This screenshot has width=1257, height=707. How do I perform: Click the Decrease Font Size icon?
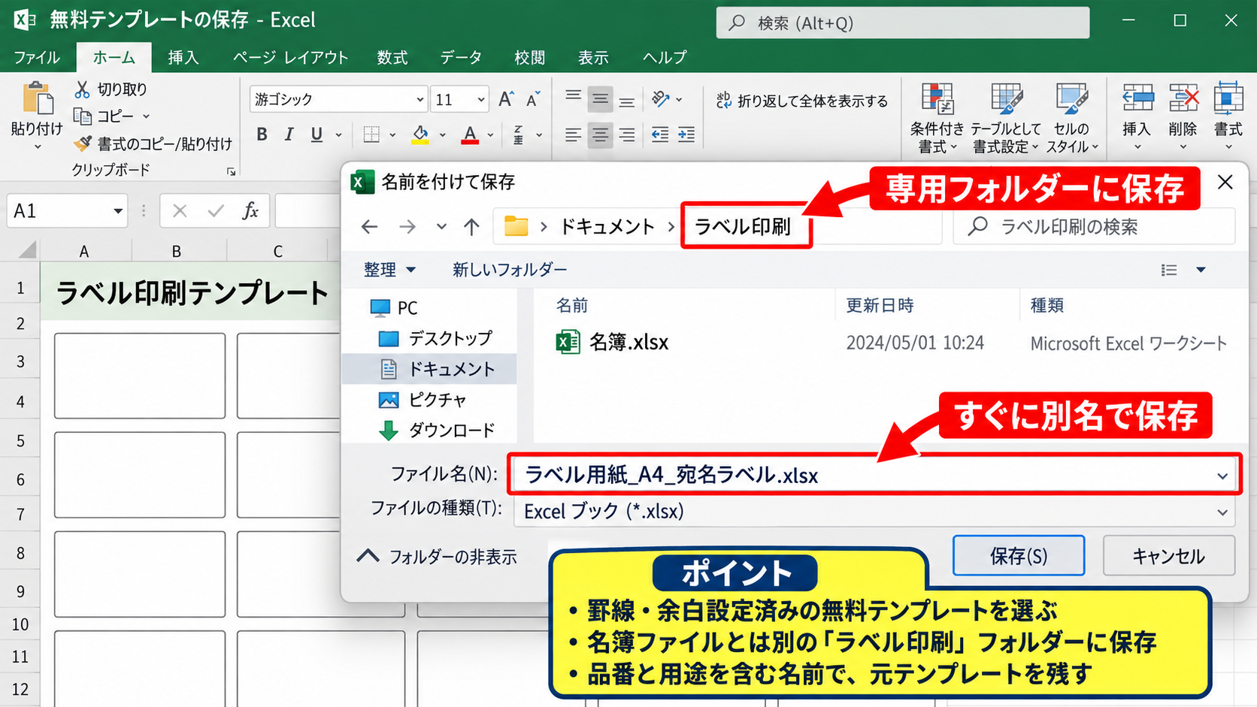(533, 99)
